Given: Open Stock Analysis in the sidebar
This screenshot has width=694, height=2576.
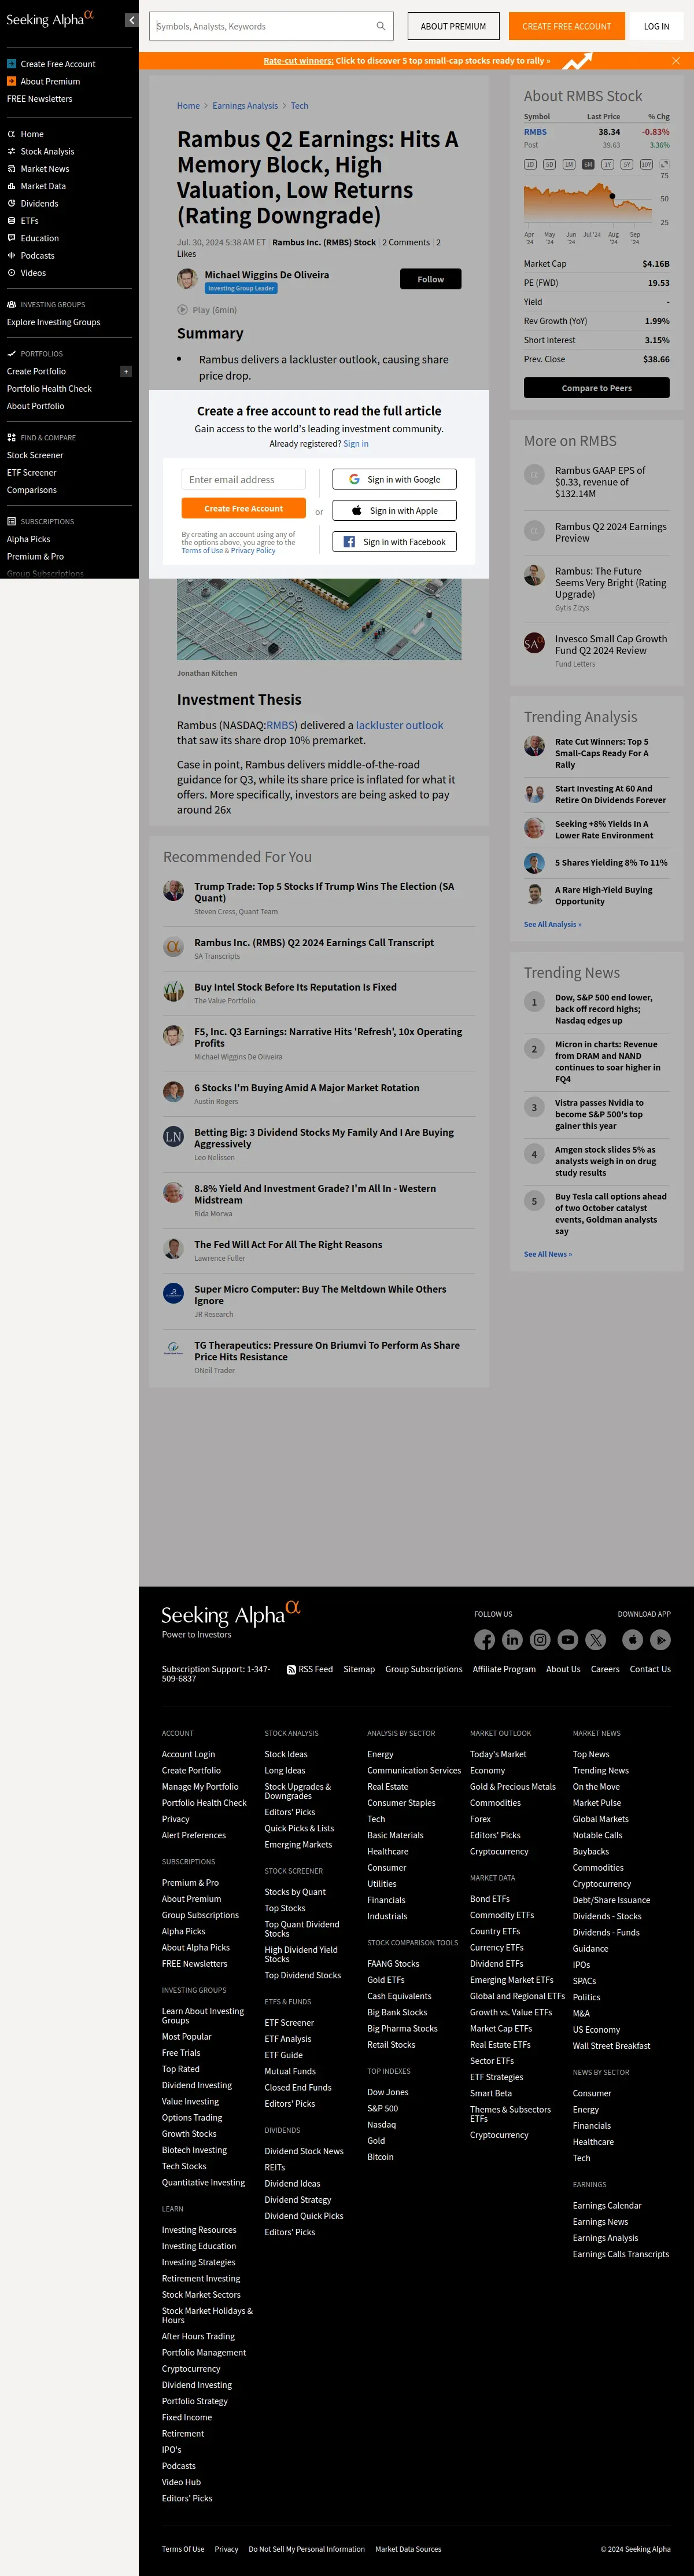Looking at the screenshot, I should 47,151.
